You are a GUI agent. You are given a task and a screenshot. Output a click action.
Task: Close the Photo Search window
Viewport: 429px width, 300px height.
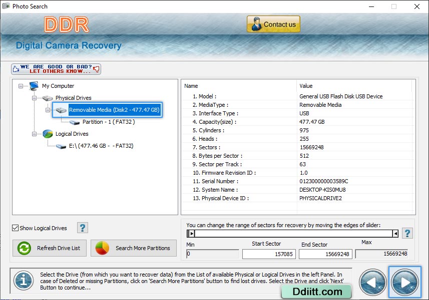point(416,6)
